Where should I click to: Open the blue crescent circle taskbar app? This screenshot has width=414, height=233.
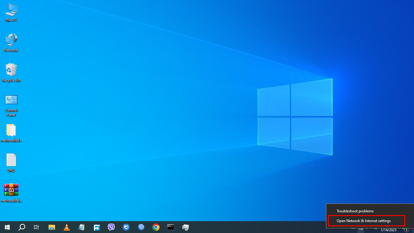click(x=141, y=227)
